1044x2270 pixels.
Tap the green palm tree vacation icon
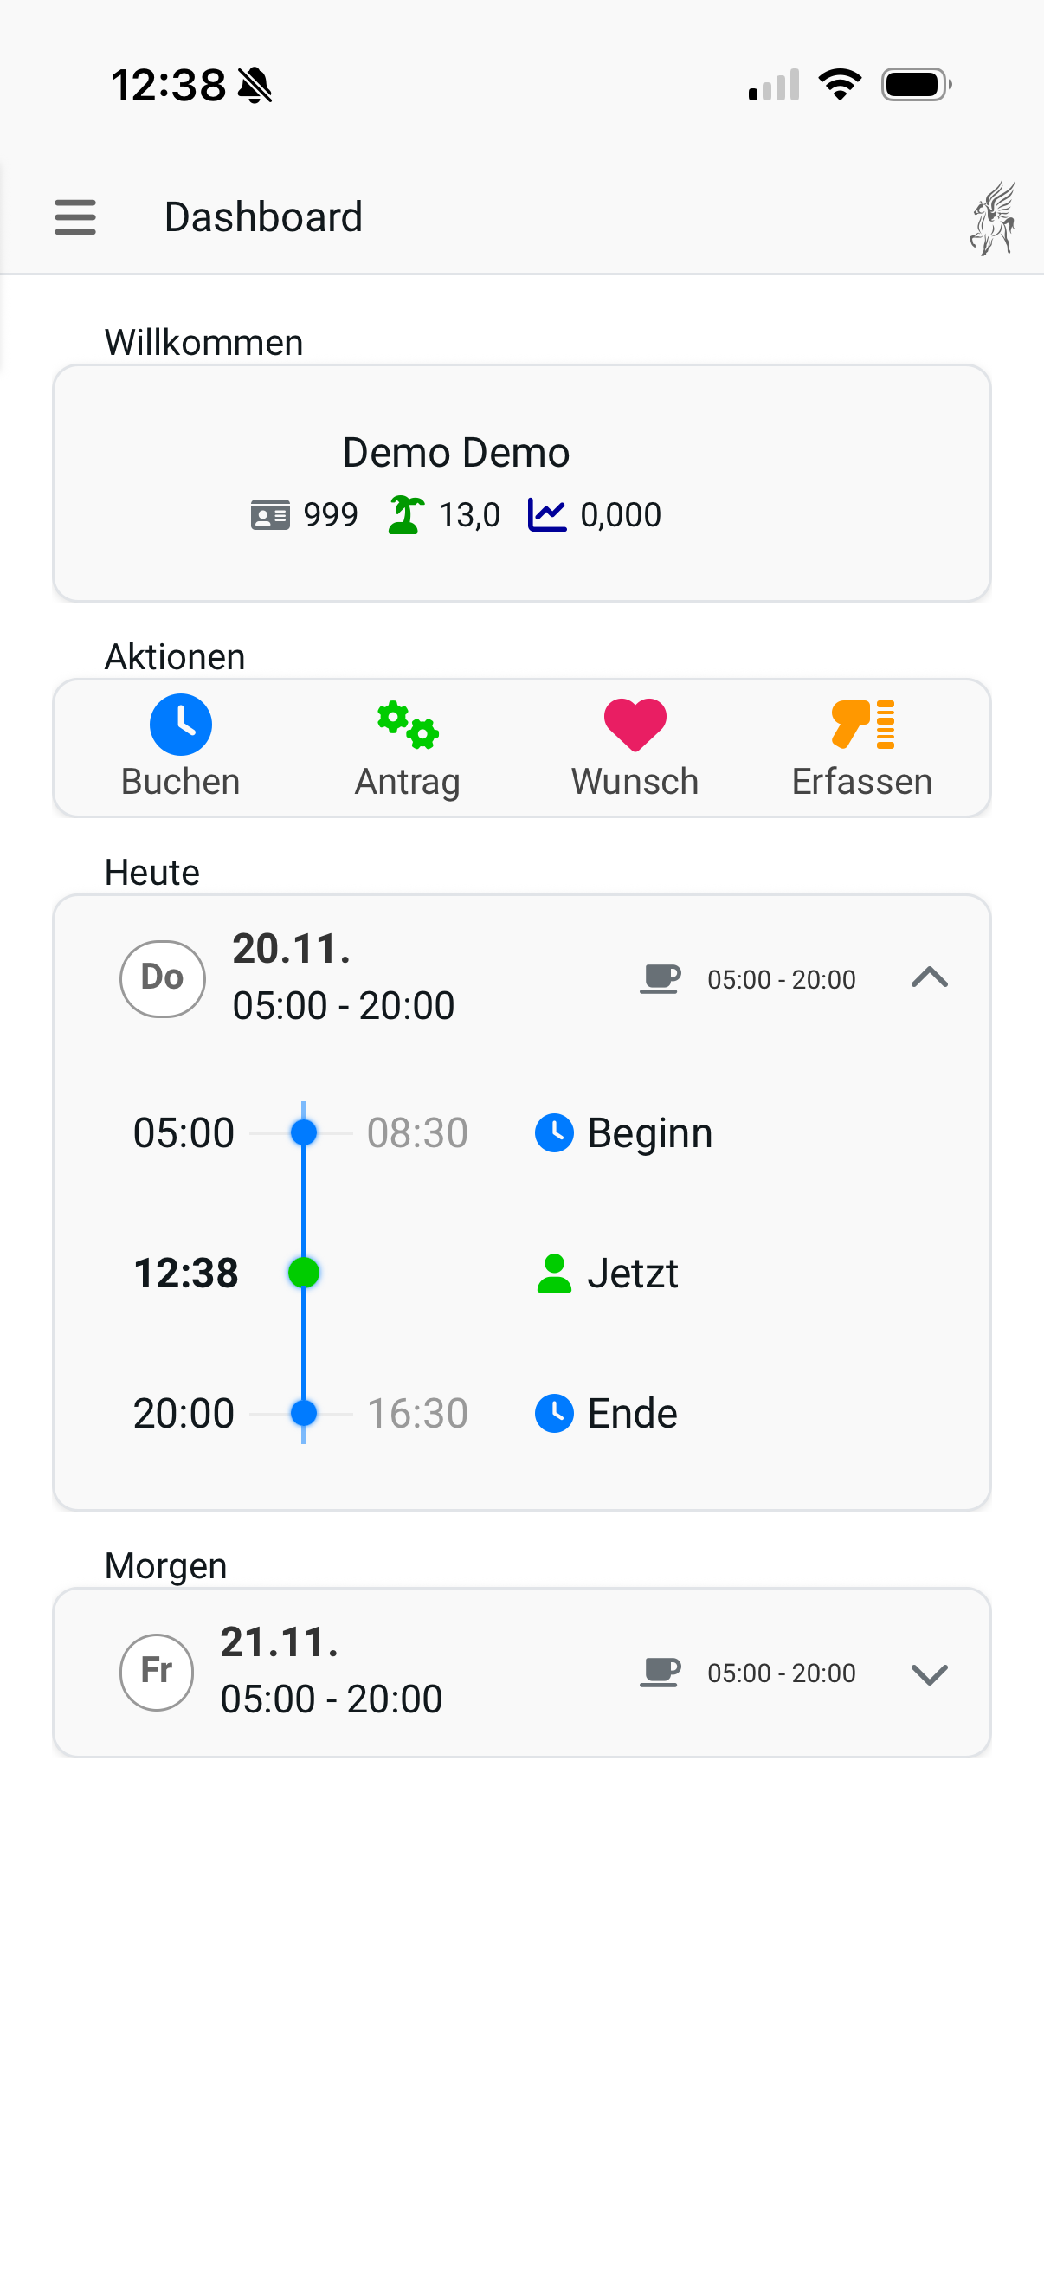click(406, 514)
